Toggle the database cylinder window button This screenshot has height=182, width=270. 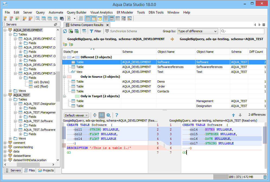tap(100, 18)
